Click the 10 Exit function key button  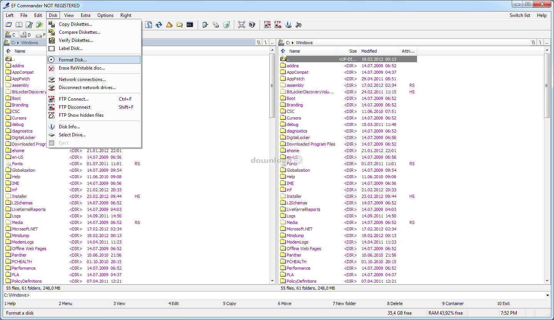click(x=503, y=303)
